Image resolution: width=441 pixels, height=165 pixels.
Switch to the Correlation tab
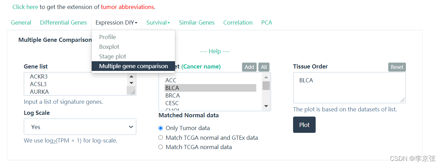pyautogui.click(x=238, y=23)
